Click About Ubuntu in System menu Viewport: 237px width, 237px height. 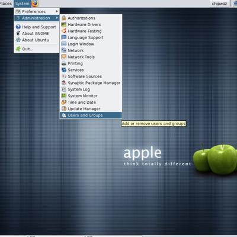click(x=37, y=40)
